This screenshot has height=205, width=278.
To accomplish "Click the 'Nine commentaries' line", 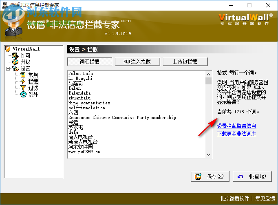I will pos(89,103).
